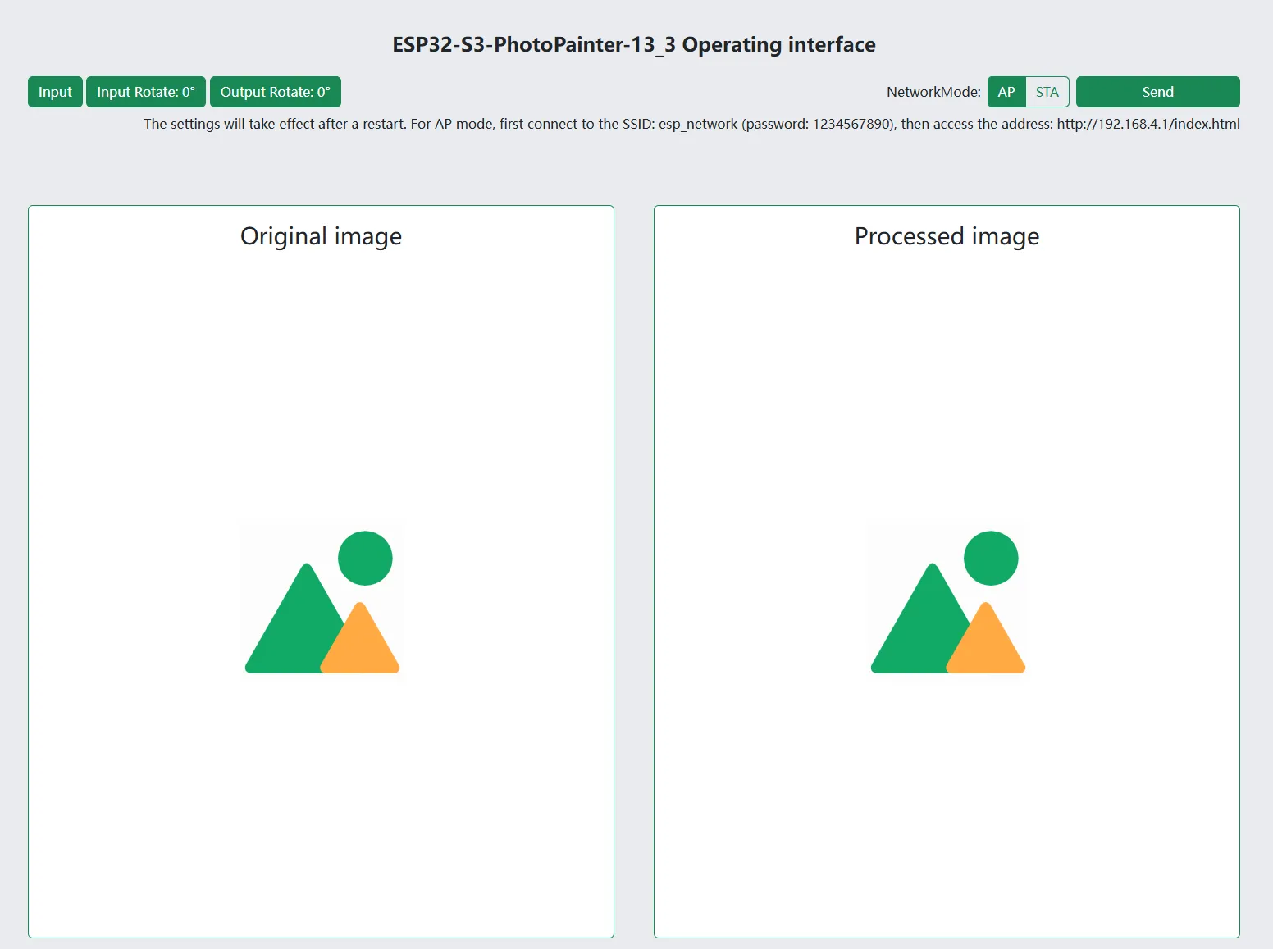Click the http://192.168.4.1/index.html address text
The height and width of the screenshot is (949, 1273).
click(x=1148, y=124)
